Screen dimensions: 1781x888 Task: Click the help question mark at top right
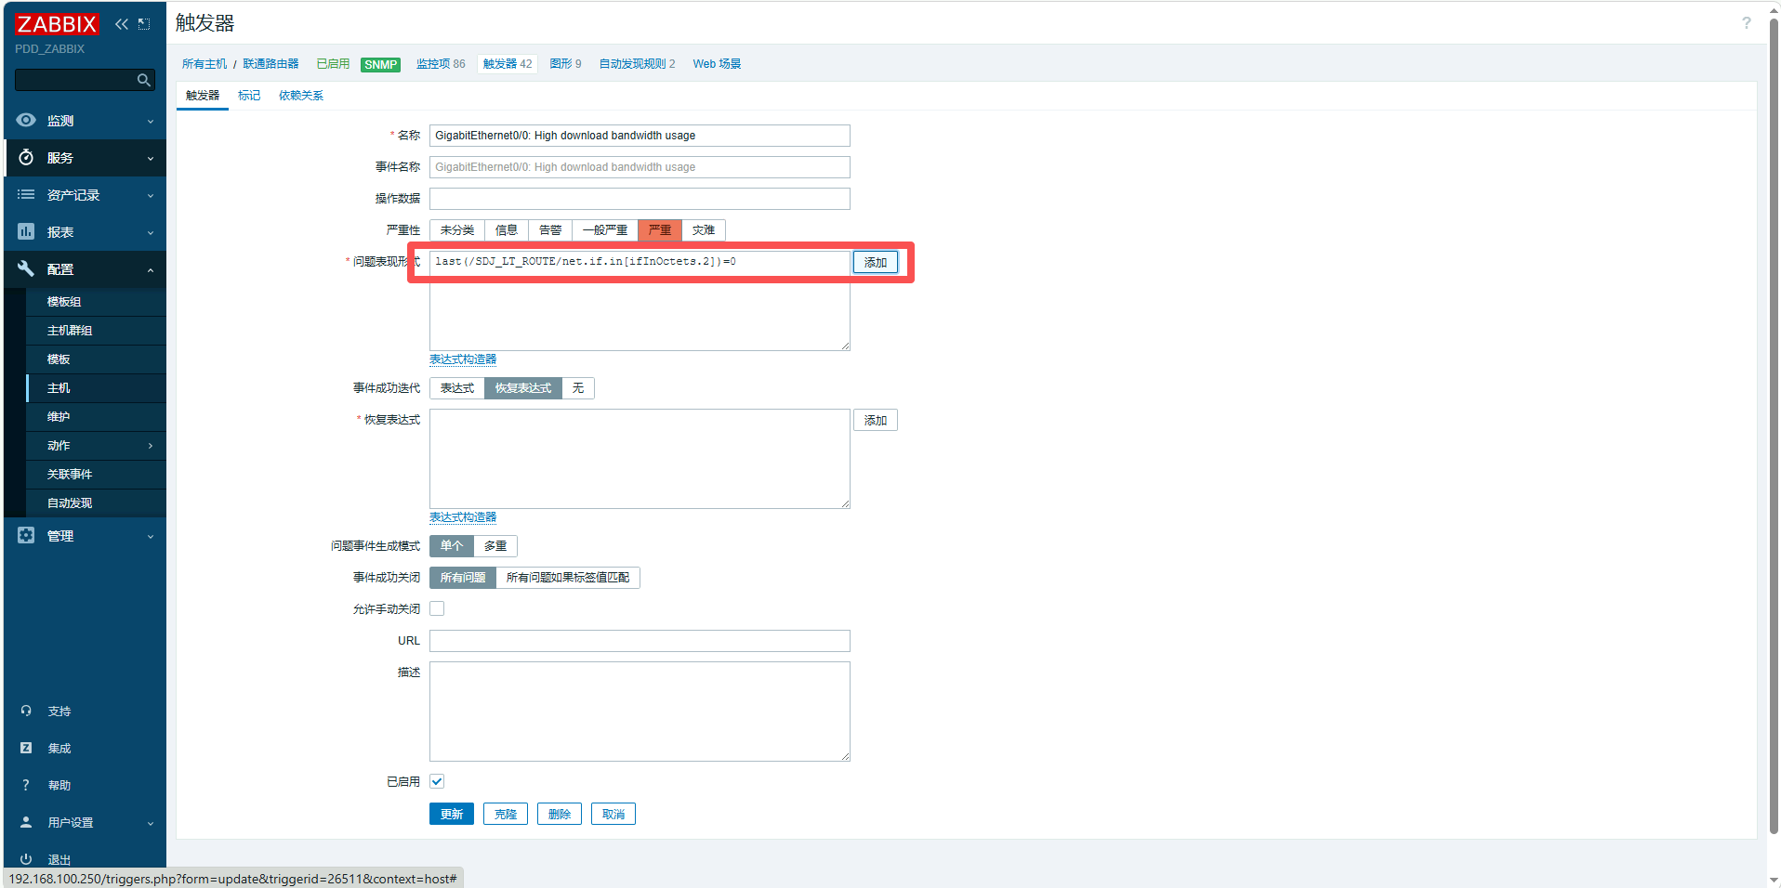[x=1746, y=23]
